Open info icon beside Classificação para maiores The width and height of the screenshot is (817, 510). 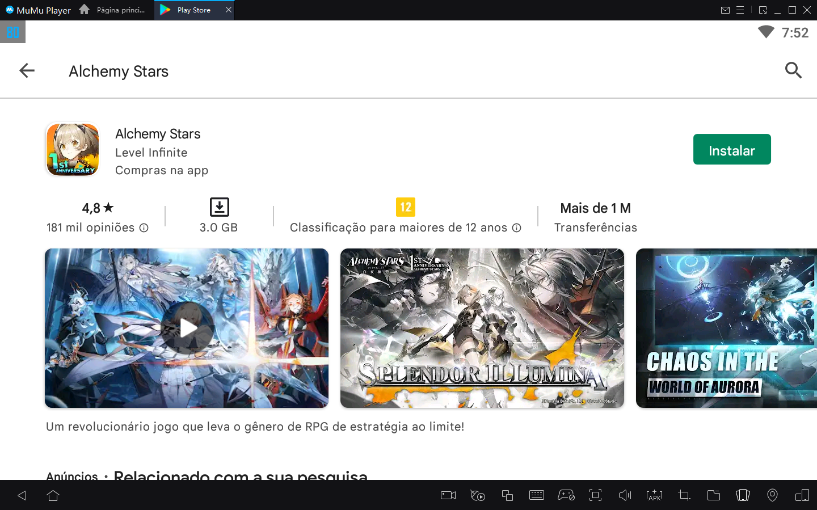[x=517, y=228]
